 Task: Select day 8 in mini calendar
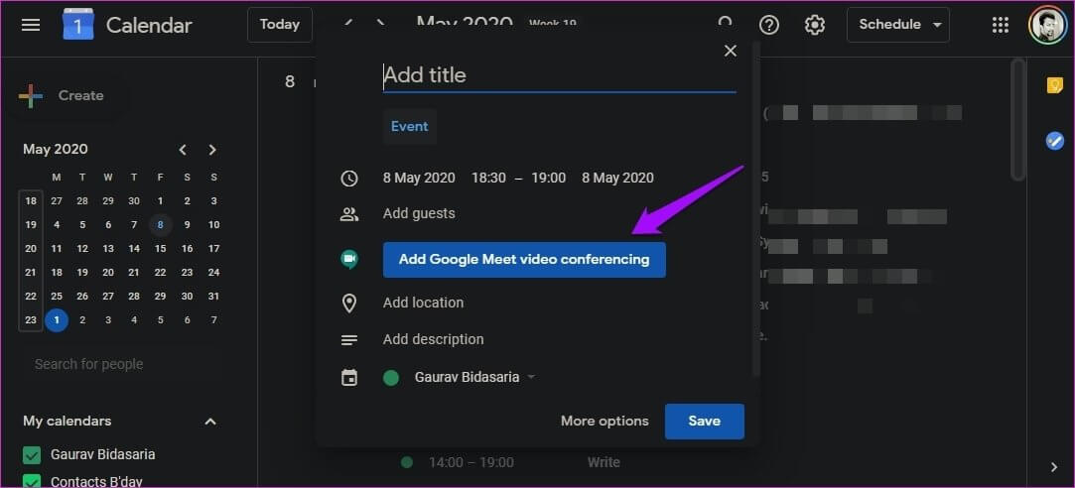coord(161,225)
